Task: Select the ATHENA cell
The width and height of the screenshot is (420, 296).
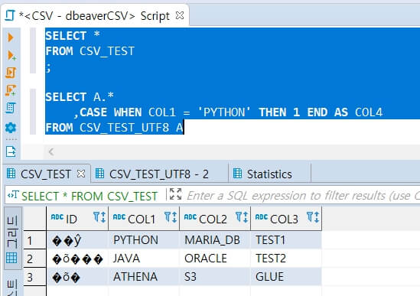Action: pos(144,277)
